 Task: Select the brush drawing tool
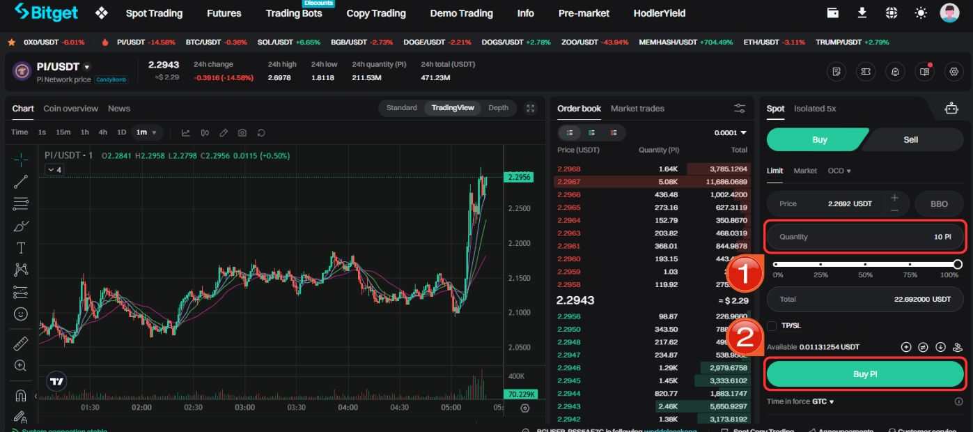pos(21,226)
